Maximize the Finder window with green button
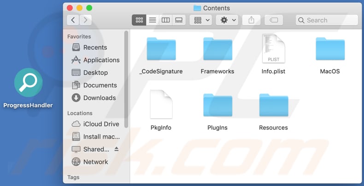The width and height of the screenshot is (364, 186). pos(89,8)
